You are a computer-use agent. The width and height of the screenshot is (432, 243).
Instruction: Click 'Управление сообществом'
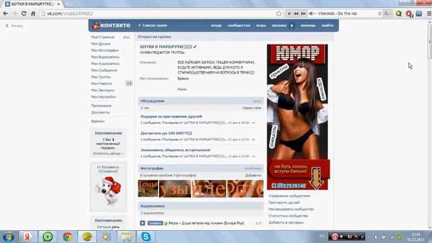pyautogui.click(x=290, y=196)
